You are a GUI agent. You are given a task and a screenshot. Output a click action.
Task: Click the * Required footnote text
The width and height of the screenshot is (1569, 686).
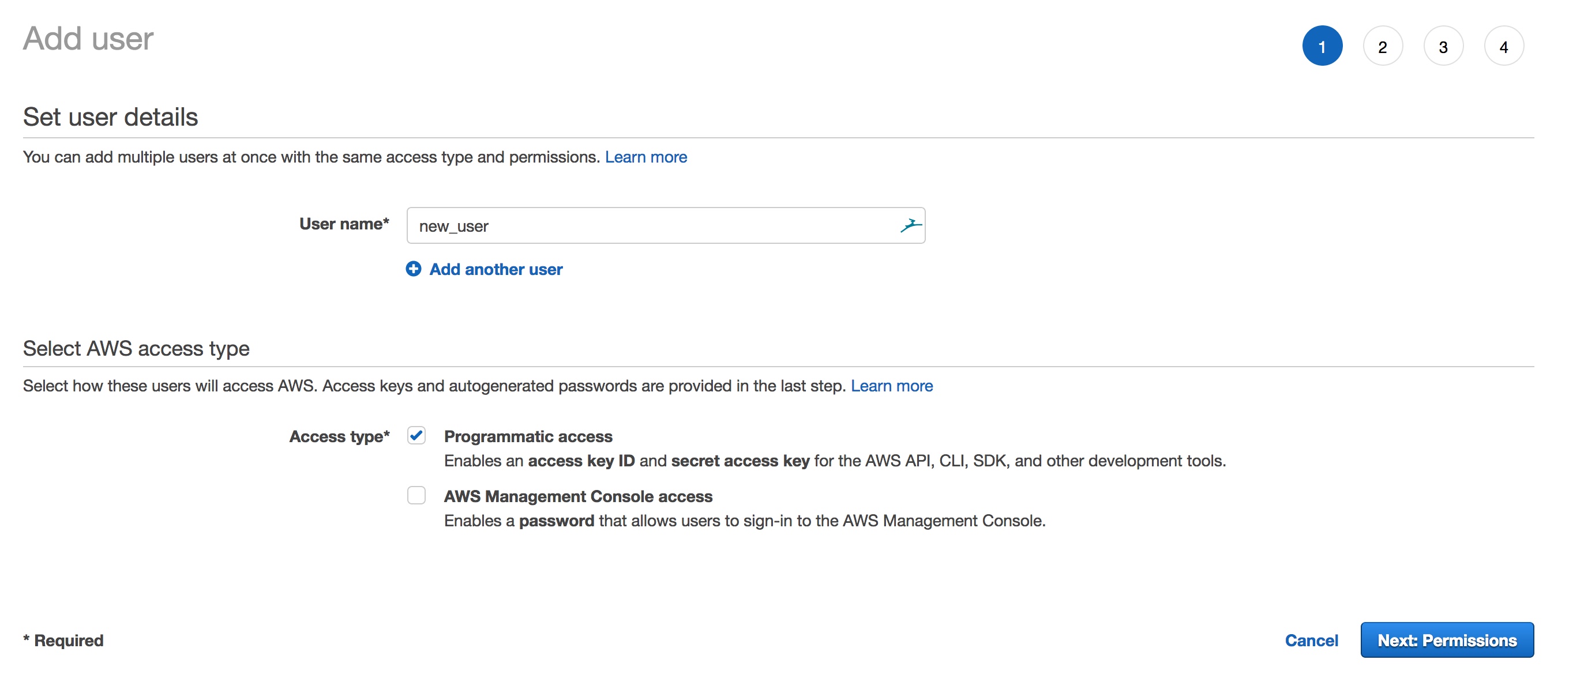[x=63, y=641]
